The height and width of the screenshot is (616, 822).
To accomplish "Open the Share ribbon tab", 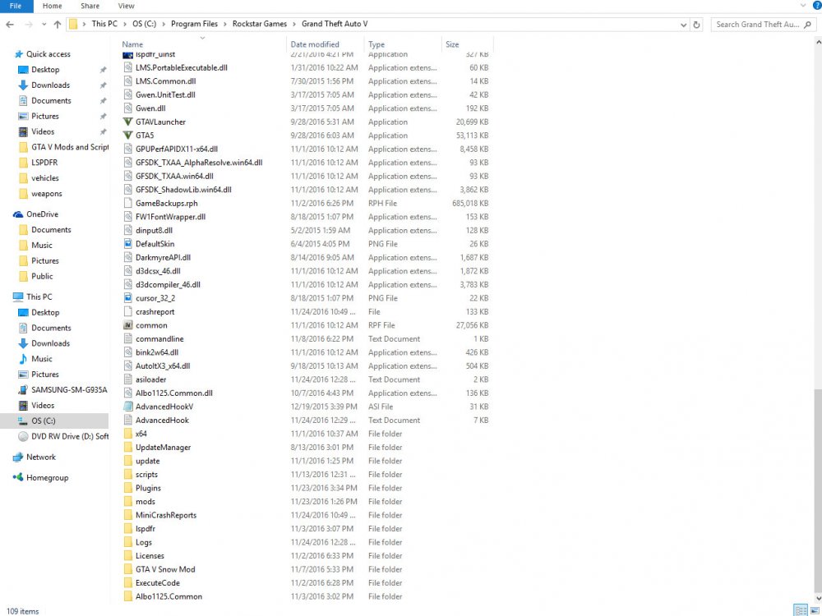I will (90, 6).
